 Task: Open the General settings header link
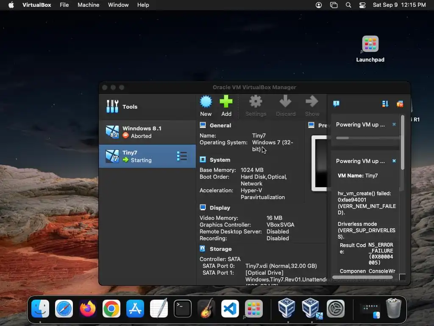(x=220, y=125)
